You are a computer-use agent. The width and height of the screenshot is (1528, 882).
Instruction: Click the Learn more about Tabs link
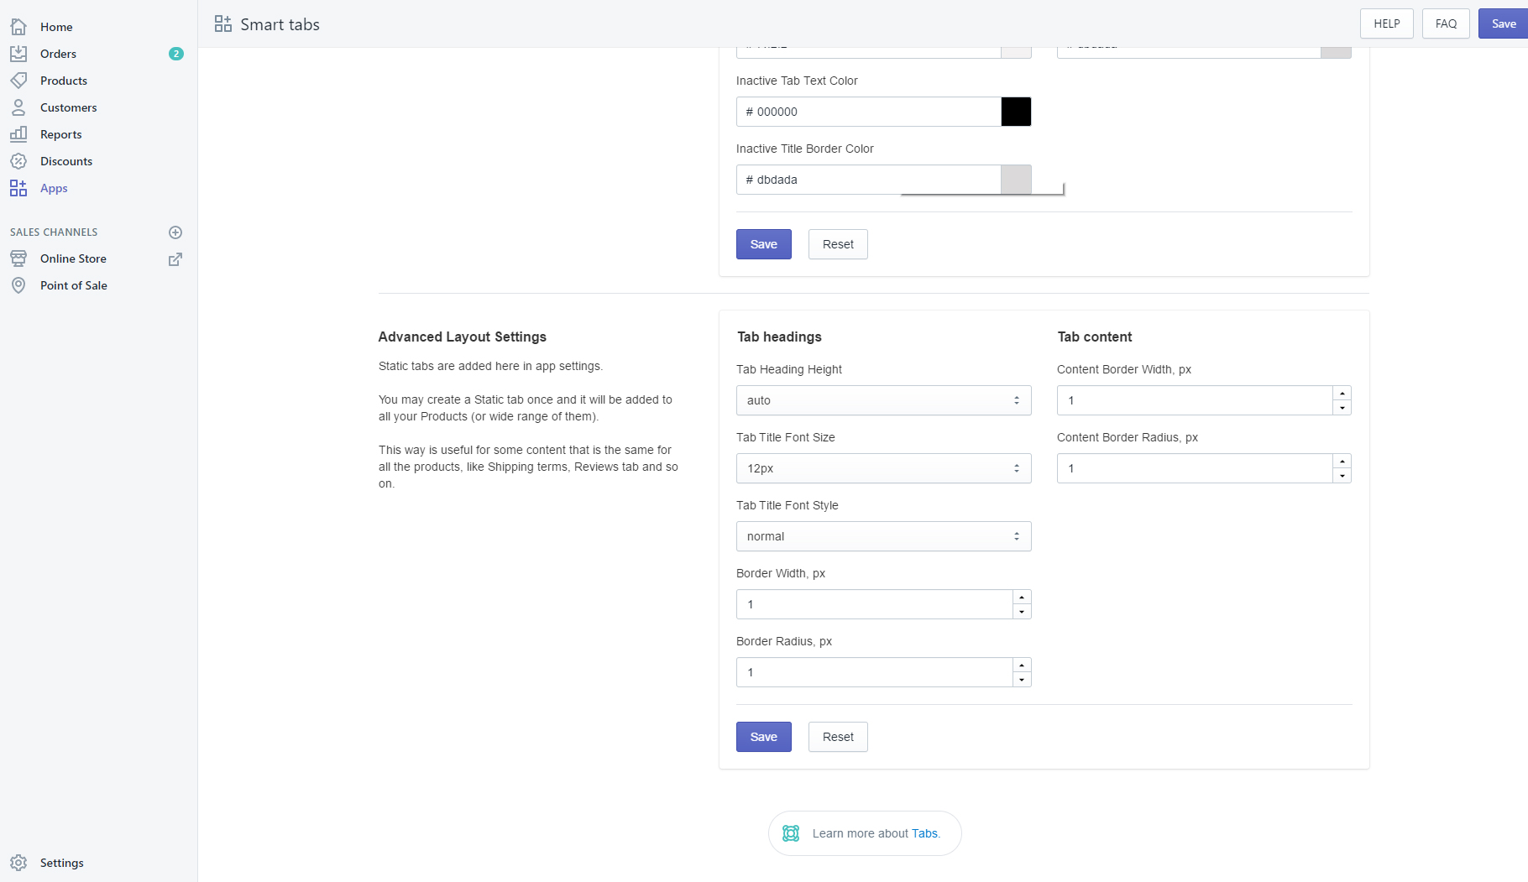[x=924, y=833]
